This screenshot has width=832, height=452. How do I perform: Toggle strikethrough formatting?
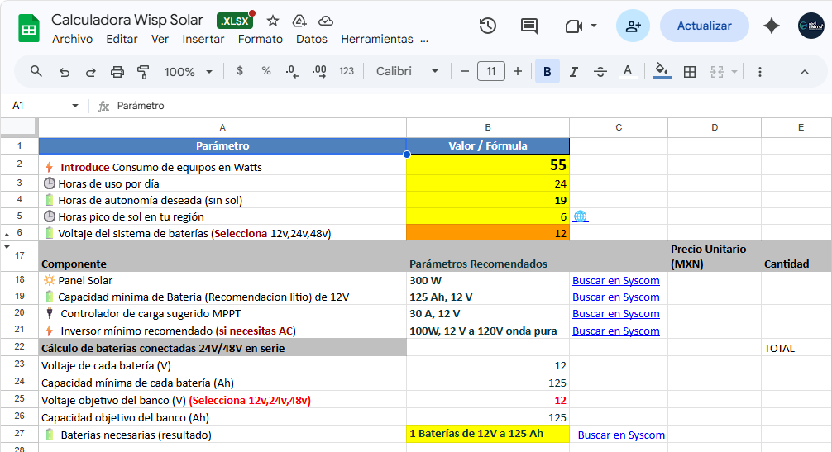pyautogui.click(x=600, y=72)
